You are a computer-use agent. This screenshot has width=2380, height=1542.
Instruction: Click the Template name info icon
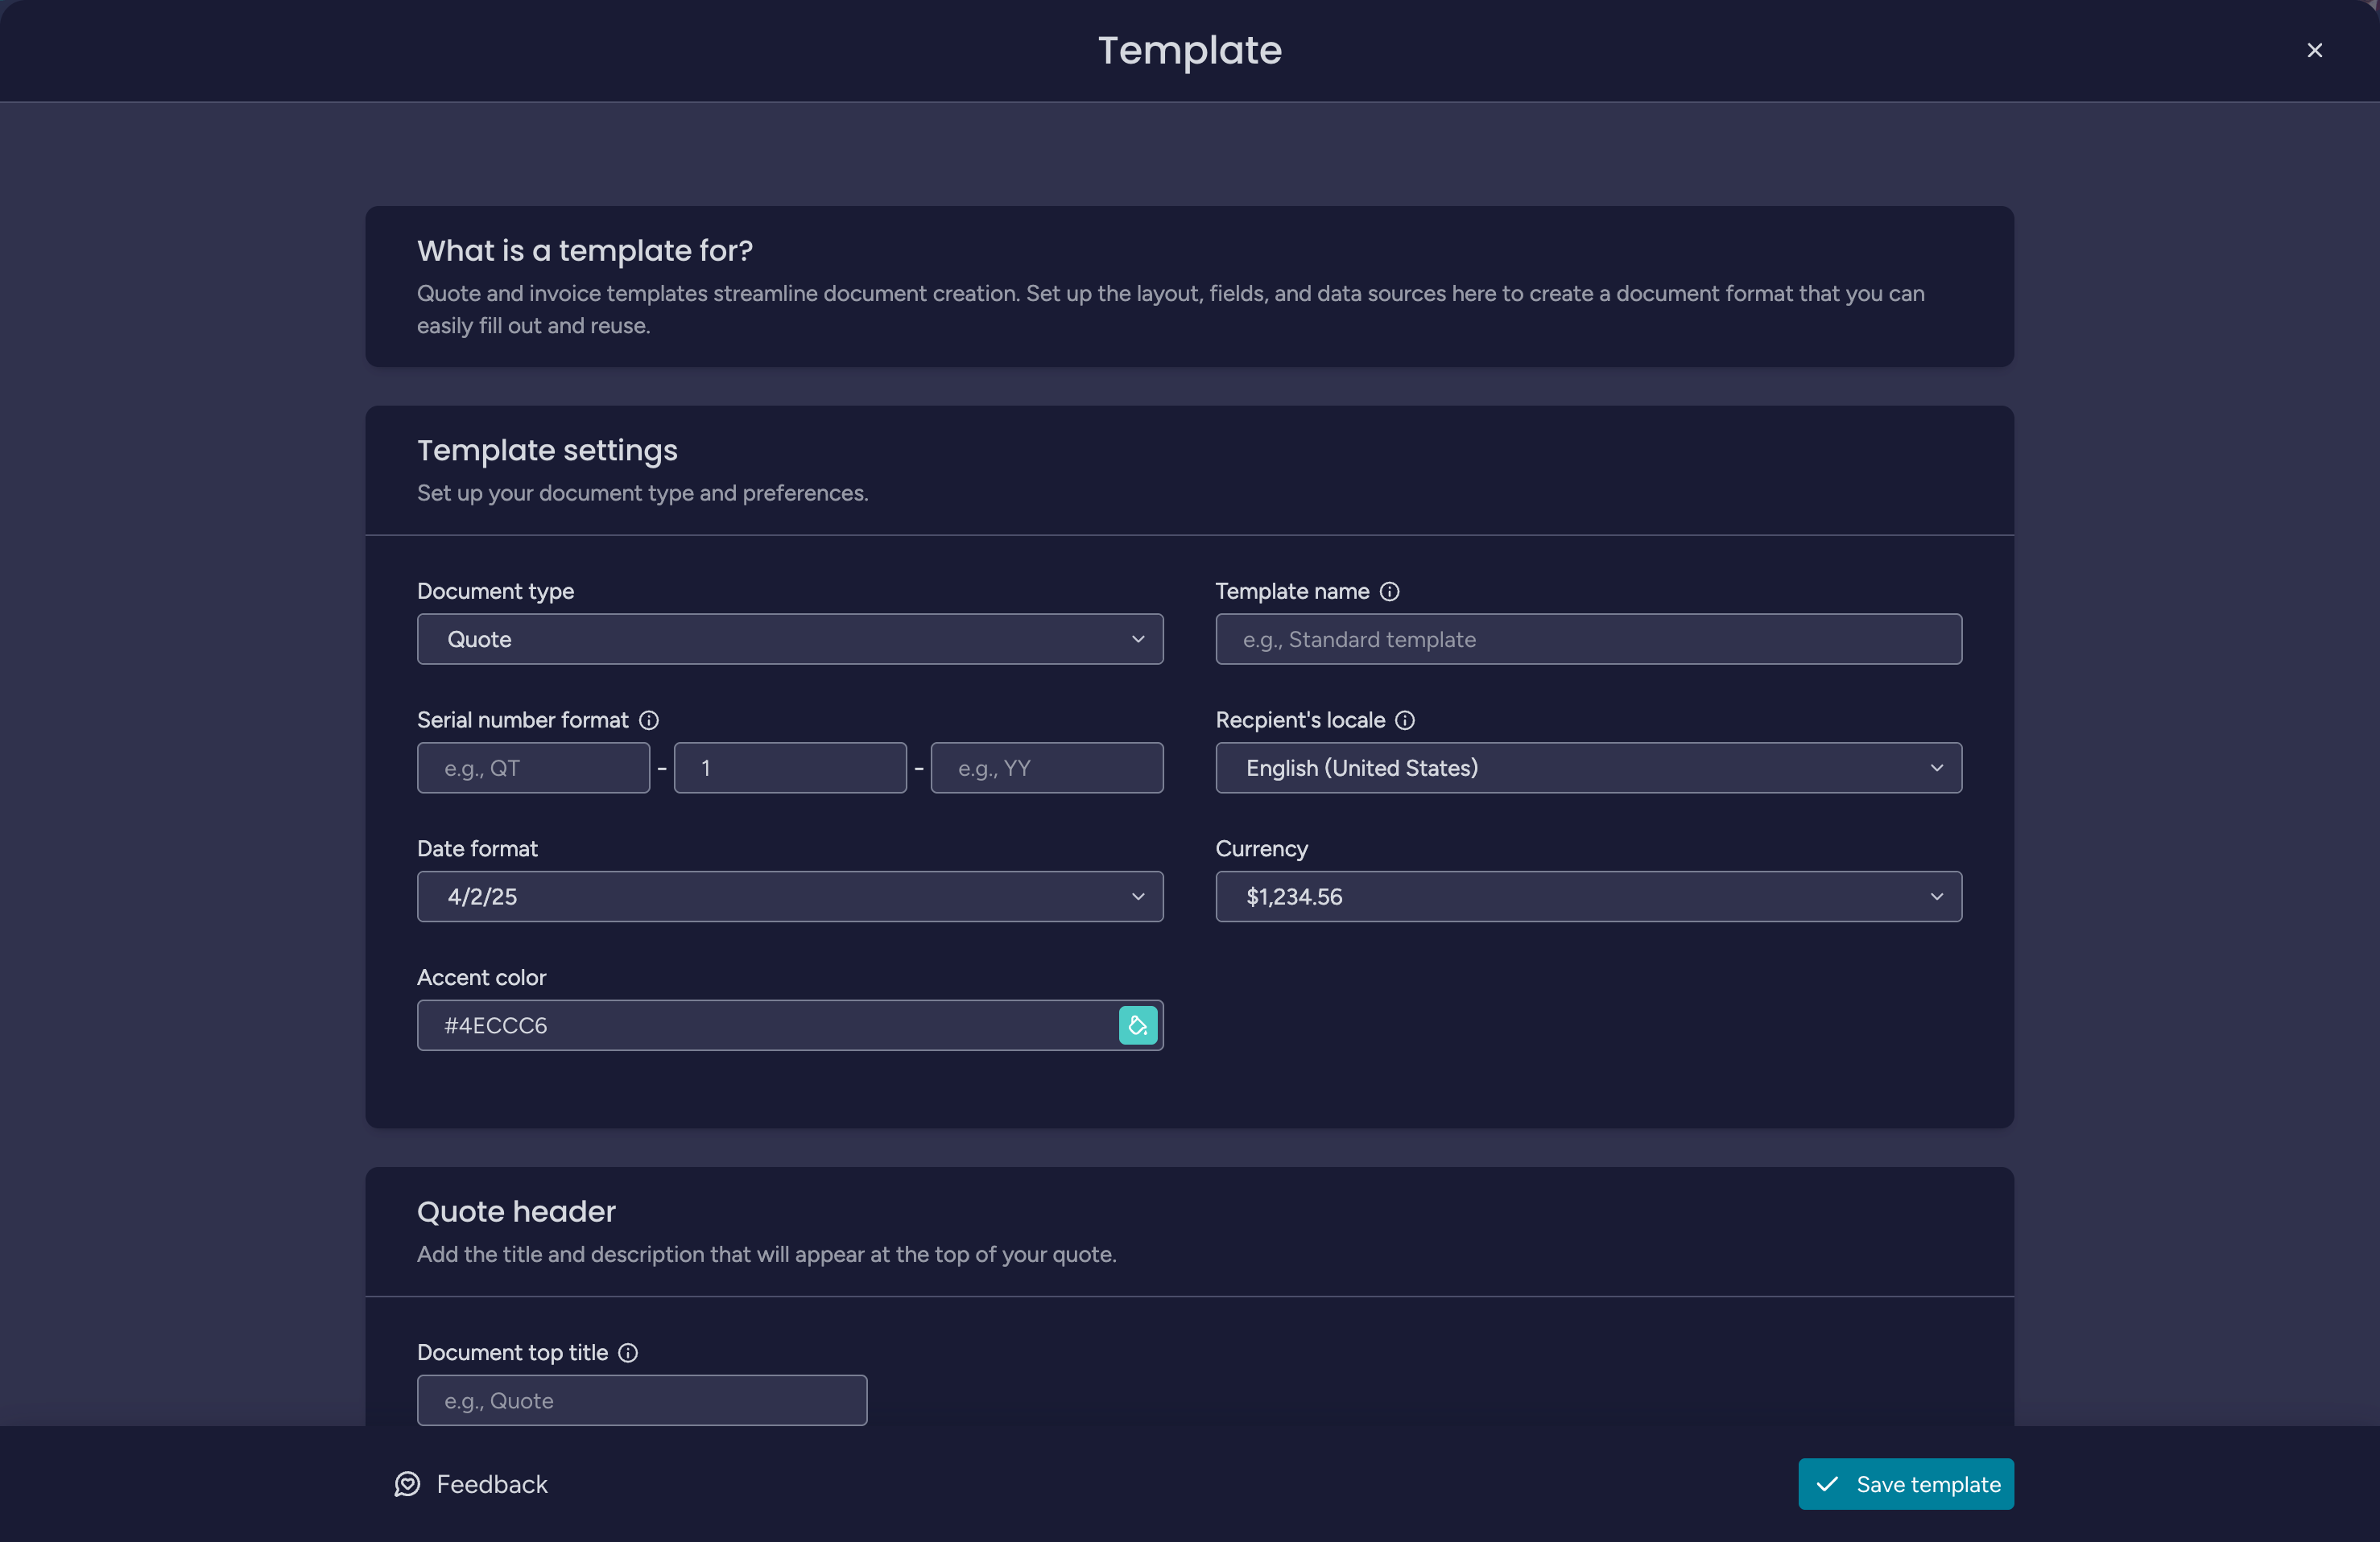click(1389, 592)
